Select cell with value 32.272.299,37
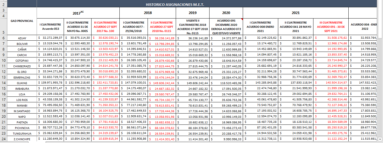This screenshot has width=383, height=143. 51,38
